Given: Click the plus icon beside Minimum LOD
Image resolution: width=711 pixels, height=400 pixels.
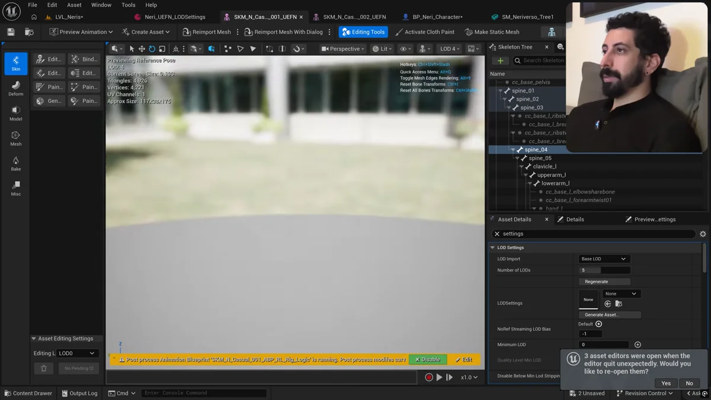Looking at the screenshot, I should pos(638,344).
